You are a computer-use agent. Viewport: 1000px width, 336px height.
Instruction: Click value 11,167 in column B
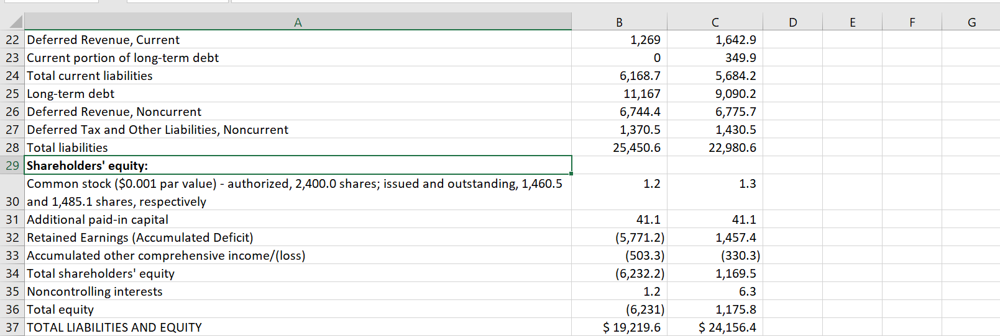pyautogui.click(x=619, y=94)
